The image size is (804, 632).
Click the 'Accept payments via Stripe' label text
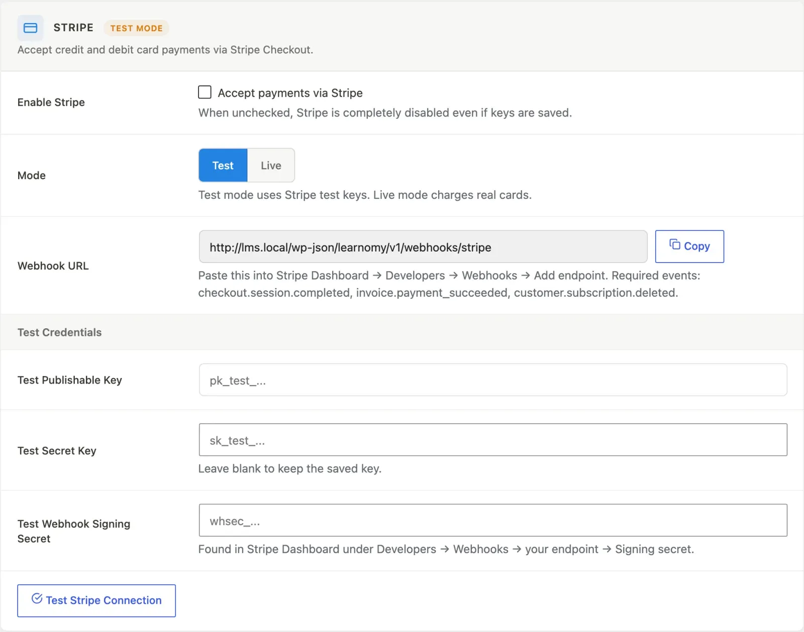coord(290,93)
